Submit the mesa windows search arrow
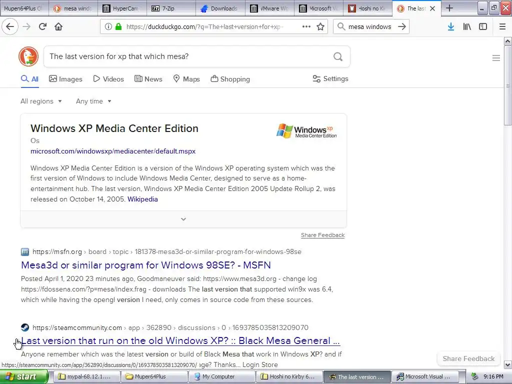The image size is (512, 384). tap(402, 26)
